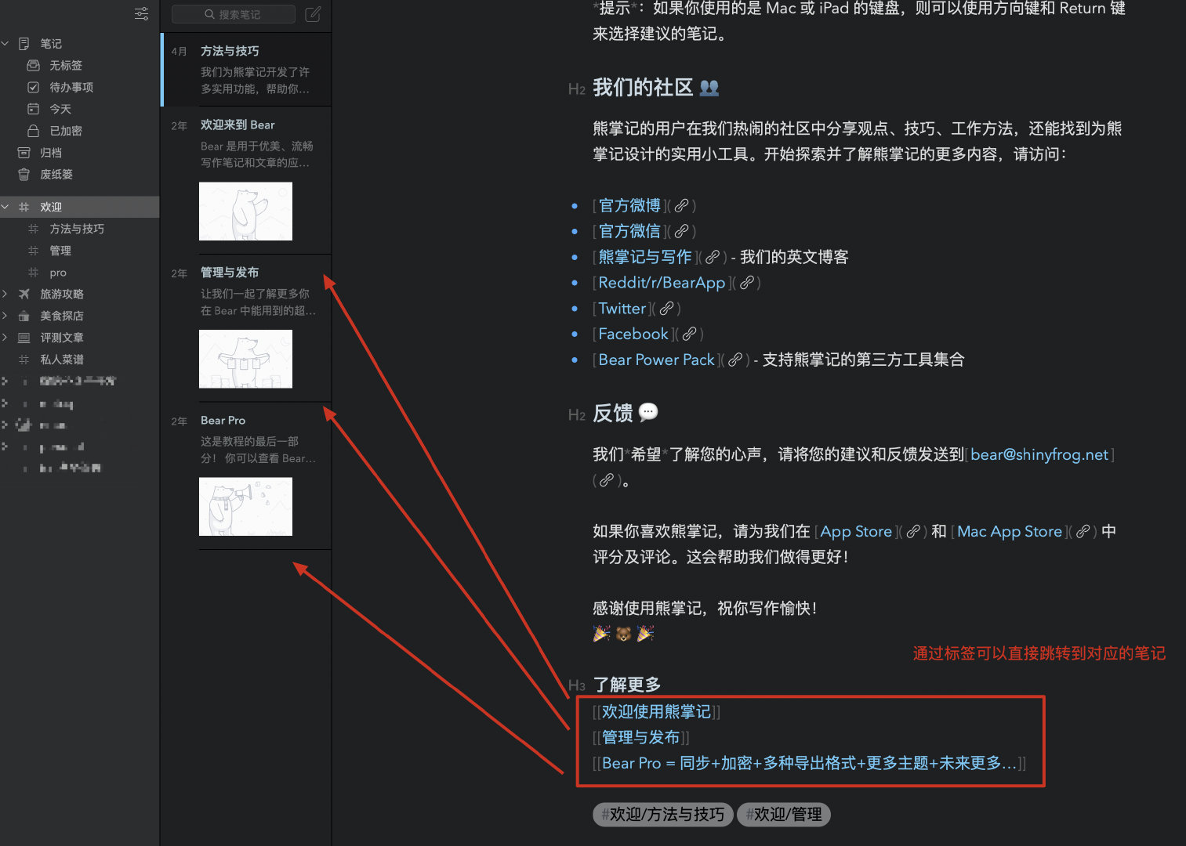This screenshot has height=846, width=1186.
Task: Open the 官方微博 link
Action: (x=629, y=205)
